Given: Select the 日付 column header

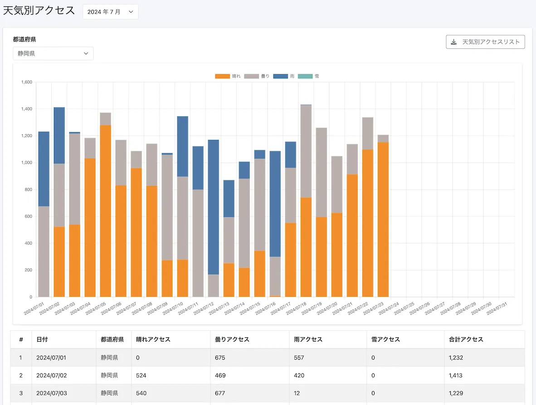Looking at the screenshot, I should (42, 339).
